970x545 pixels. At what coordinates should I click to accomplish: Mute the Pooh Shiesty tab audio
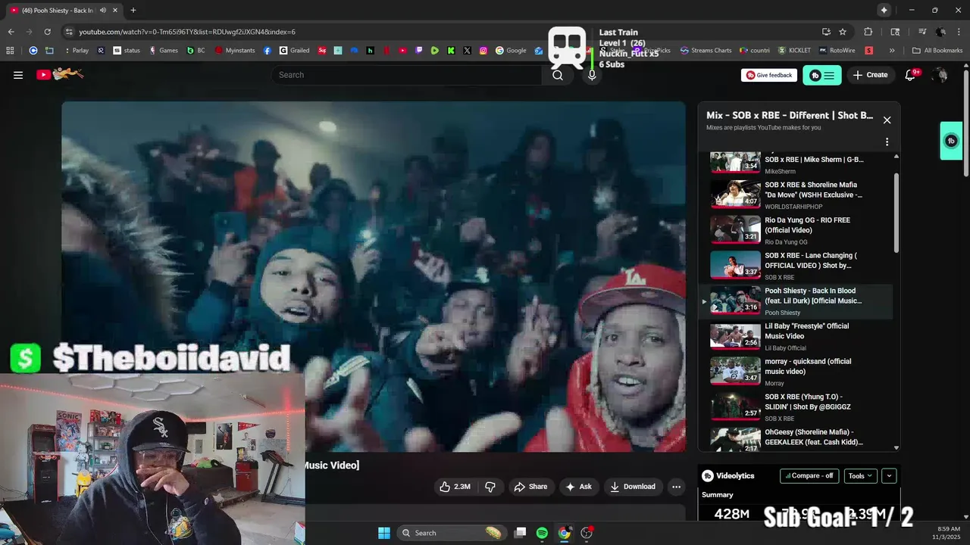tap(102, 11)
